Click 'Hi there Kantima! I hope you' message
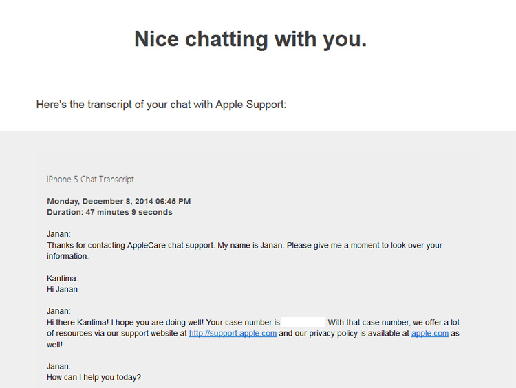Viewport: 516px width, 388px height. [x=253, y=334]
